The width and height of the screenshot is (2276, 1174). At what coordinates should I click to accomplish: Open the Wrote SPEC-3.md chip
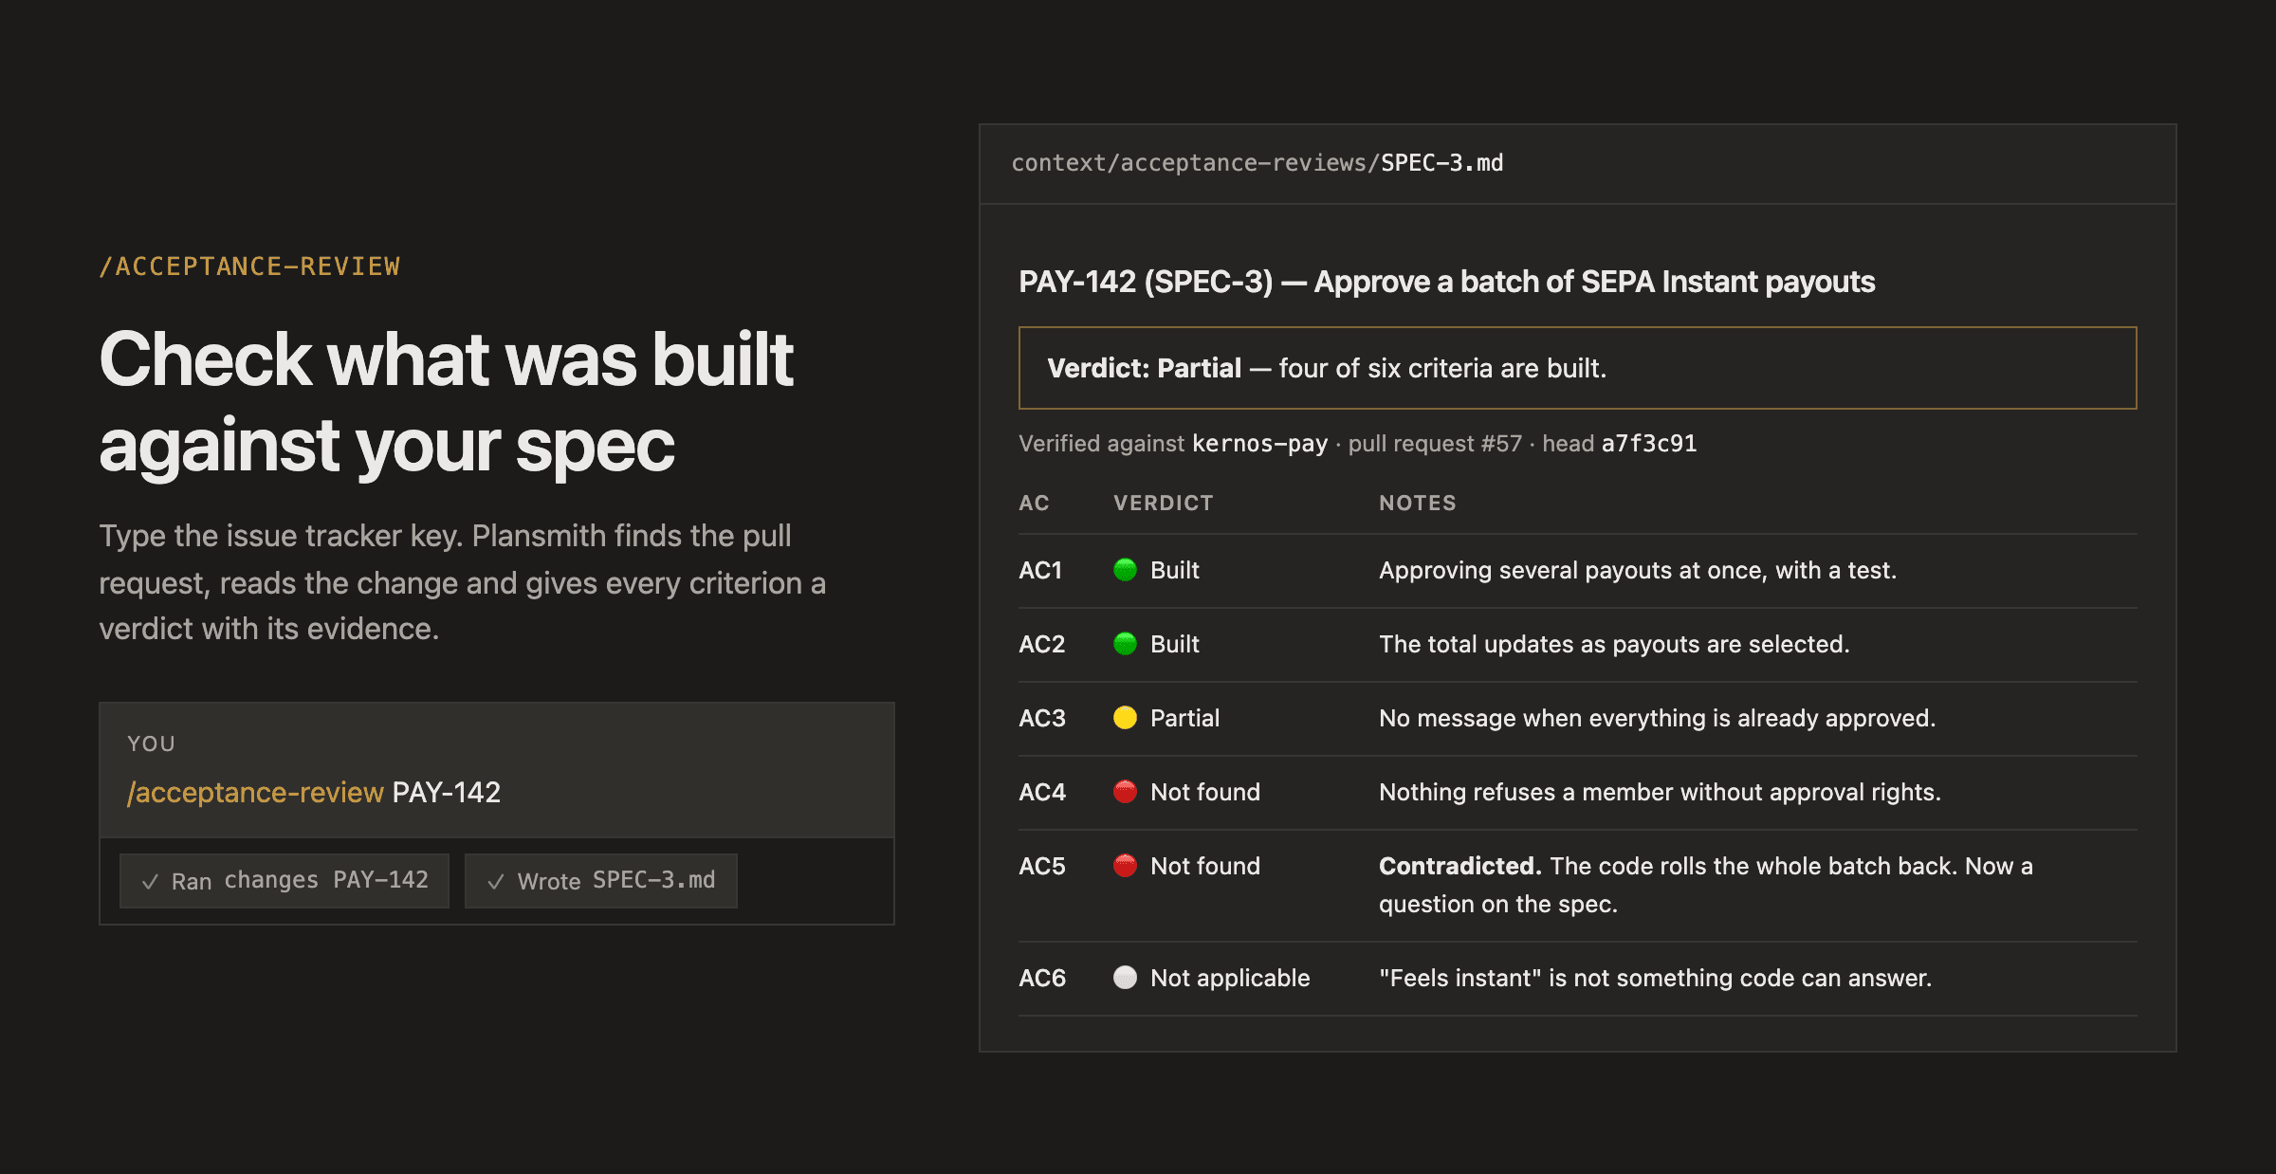pyautogui.click(x=601, y=881)
